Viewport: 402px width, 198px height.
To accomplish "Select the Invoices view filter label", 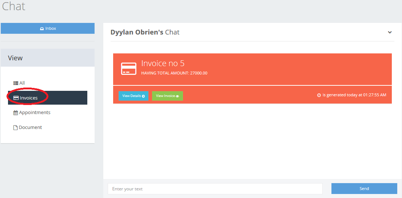I will (x=29, y=98).
